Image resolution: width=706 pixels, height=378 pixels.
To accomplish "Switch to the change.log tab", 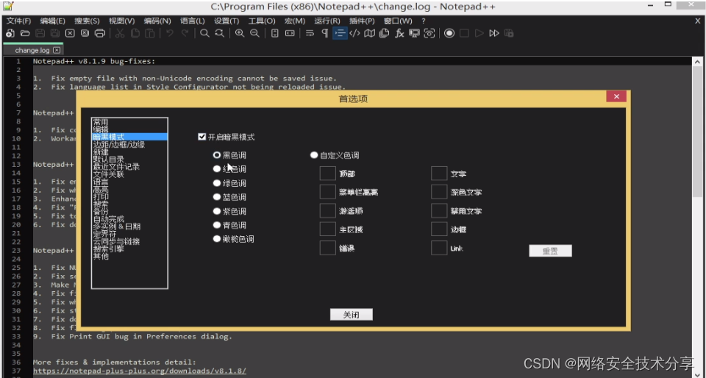I will pyautogui.click(x=32, y=51).
